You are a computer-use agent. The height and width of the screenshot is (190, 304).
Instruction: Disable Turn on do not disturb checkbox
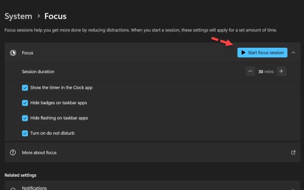coord(25,133)
